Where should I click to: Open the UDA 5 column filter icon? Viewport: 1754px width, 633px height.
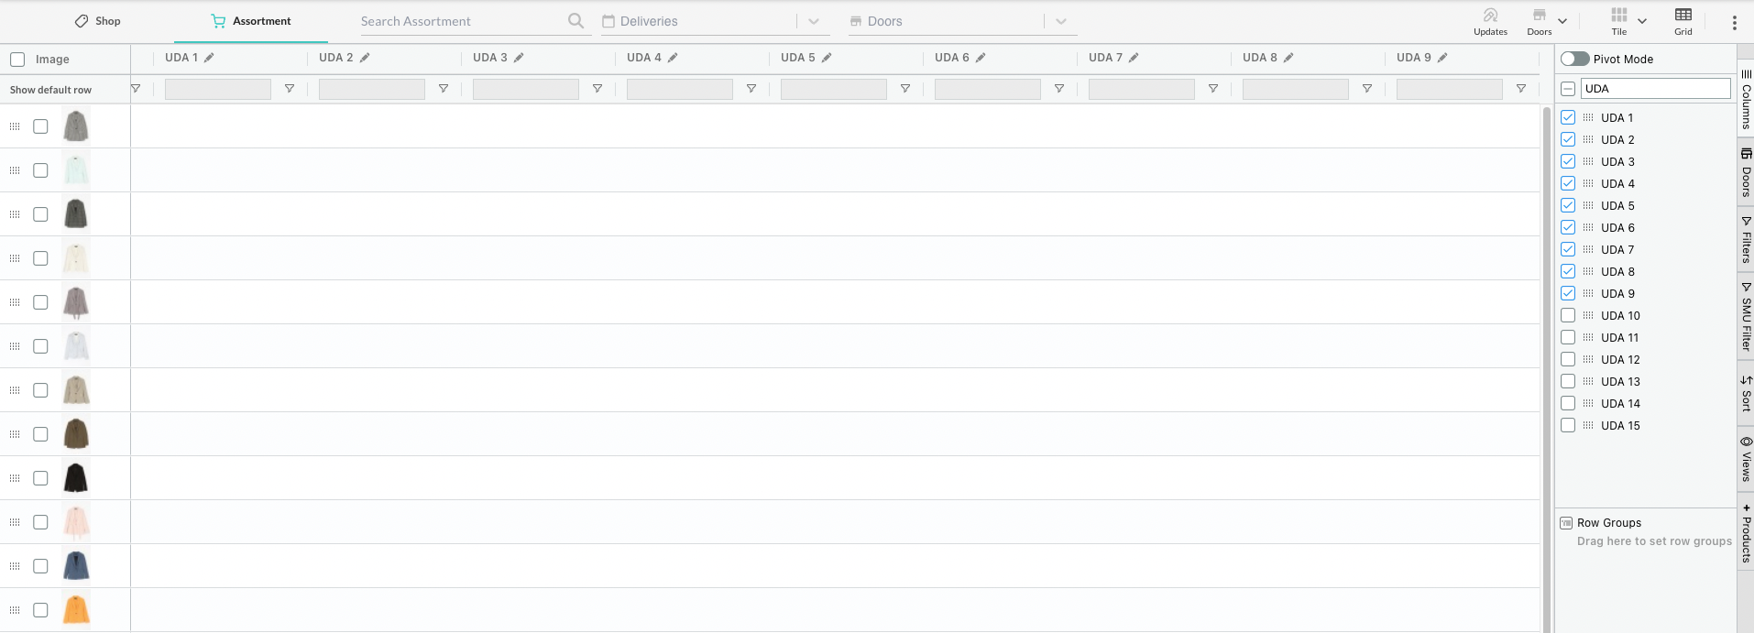tap(905, 89)
